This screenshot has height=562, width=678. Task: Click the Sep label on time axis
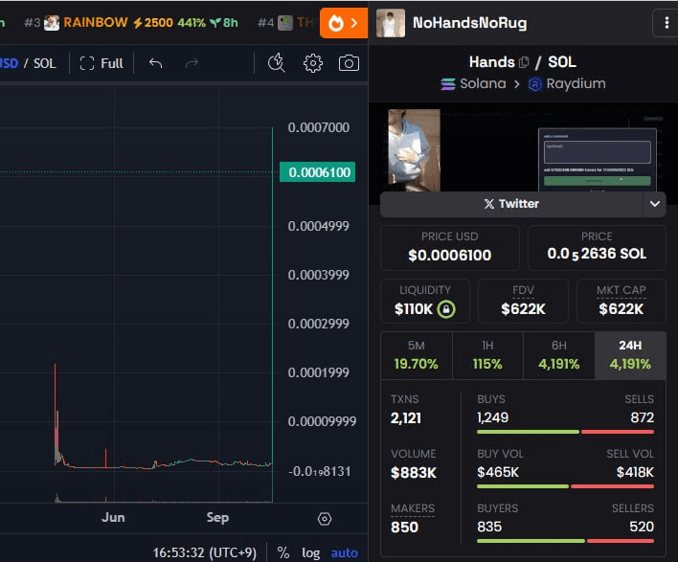[217, 517]
